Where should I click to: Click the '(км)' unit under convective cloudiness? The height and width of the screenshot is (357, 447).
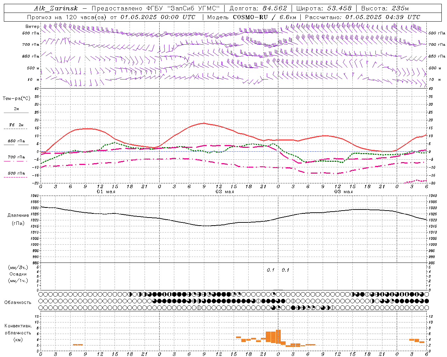click(x=18, y=340)
